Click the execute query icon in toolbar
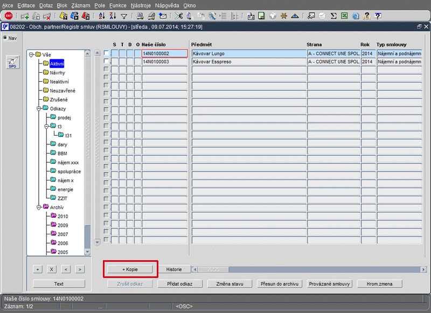Screen dimensions: 431x313 click(74, 16)
